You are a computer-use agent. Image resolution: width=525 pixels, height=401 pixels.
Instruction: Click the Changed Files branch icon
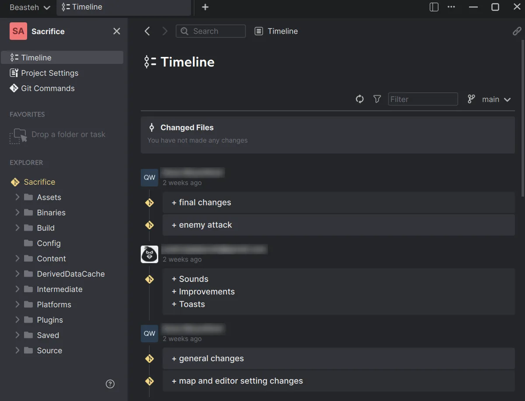point(151,127)
